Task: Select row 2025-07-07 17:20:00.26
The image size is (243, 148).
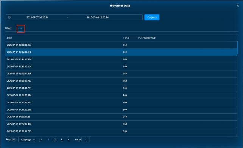Action: tap(121, 117)
